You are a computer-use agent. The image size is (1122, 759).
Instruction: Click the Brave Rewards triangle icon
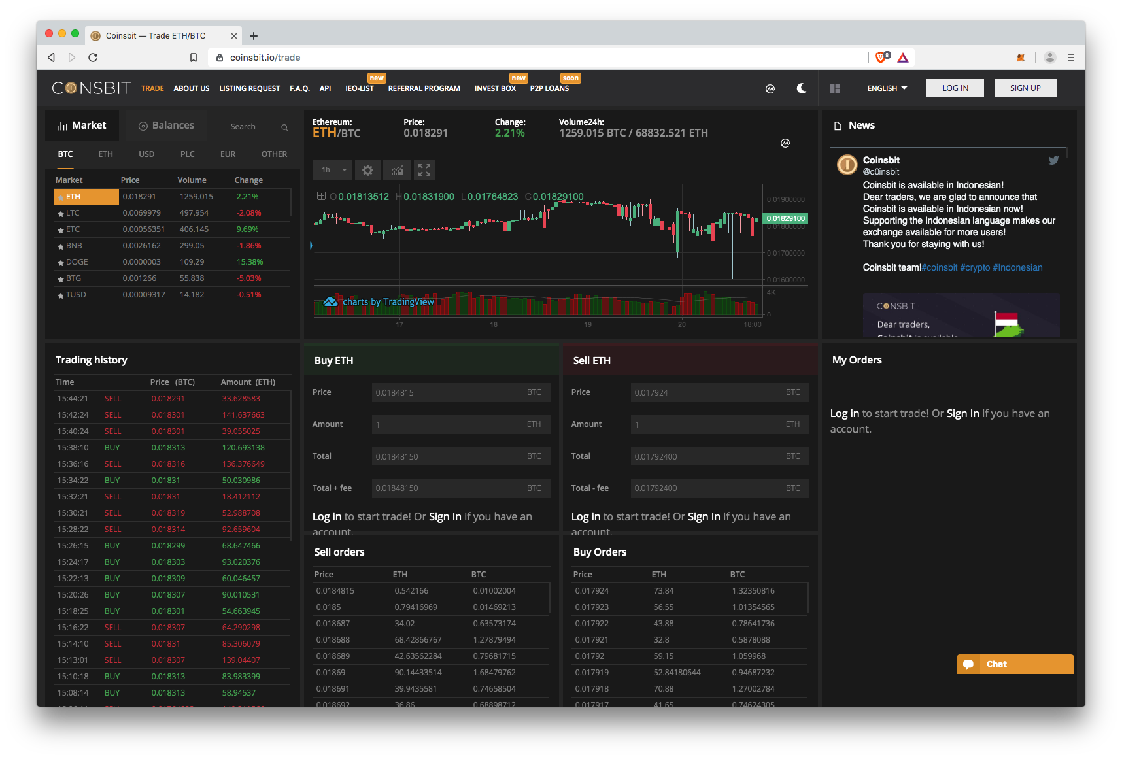[x=903, y=58]
